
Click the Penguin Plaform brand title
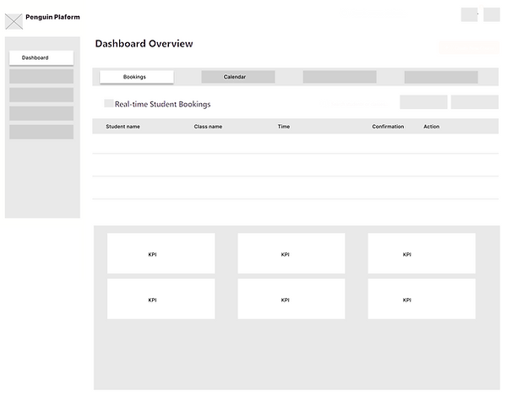pyautogui.click(x=52, y=17)
